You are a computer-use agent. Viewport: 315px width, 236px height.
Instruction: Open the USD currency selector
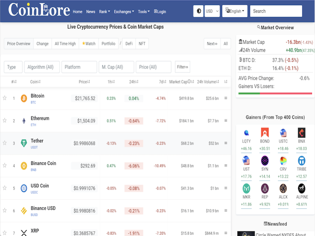(x=212, y=11)
